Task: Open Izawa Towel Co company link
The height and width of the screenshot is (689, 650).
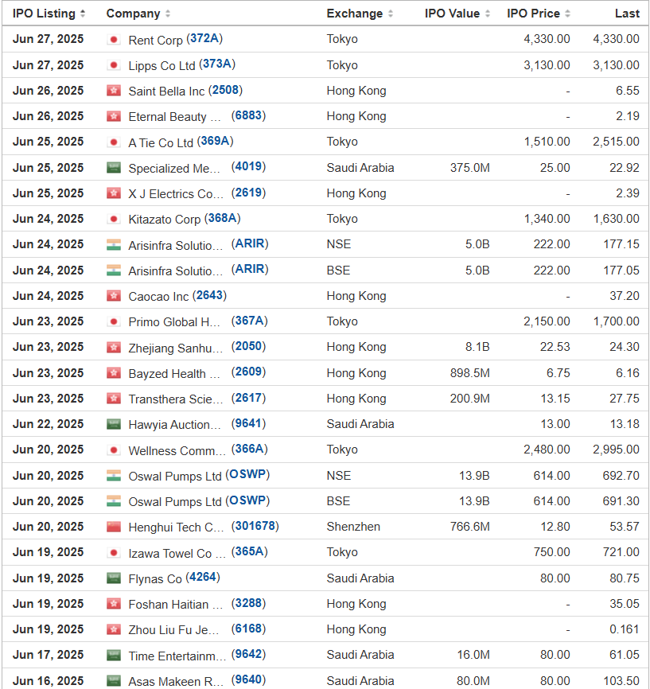Action: click(x=177, y=553)
